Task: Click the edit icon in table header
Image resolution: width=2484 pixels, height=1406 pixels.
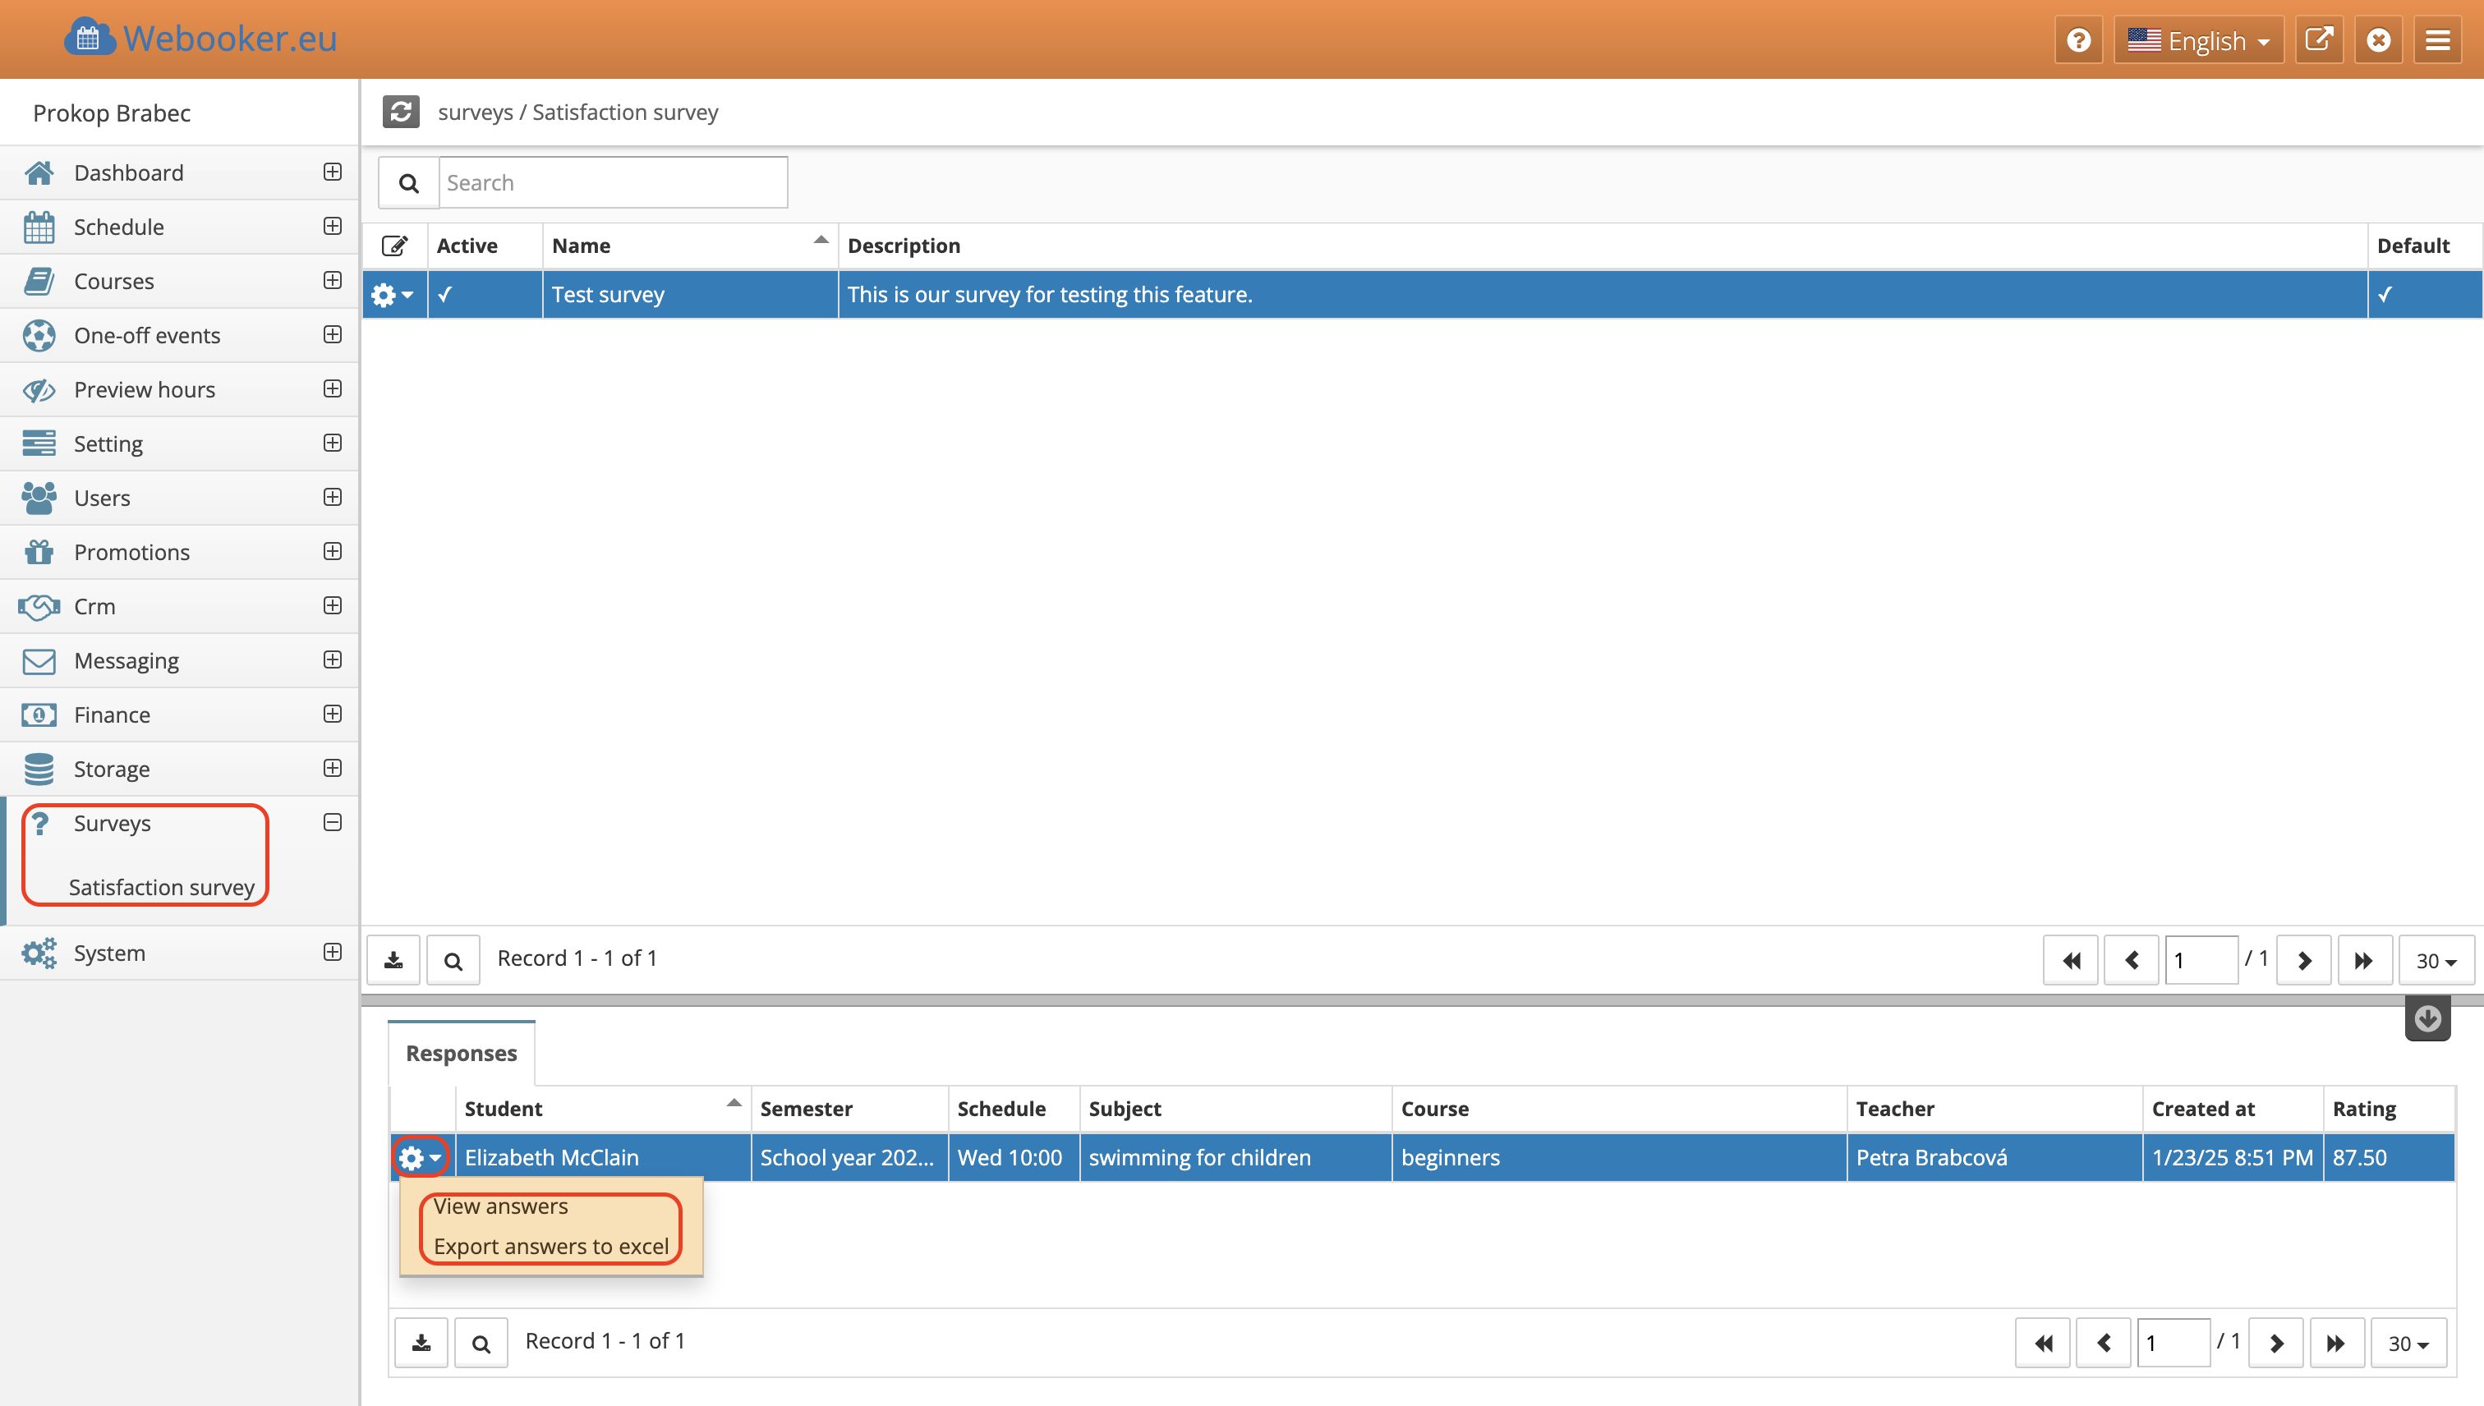Action: [394, 246]
